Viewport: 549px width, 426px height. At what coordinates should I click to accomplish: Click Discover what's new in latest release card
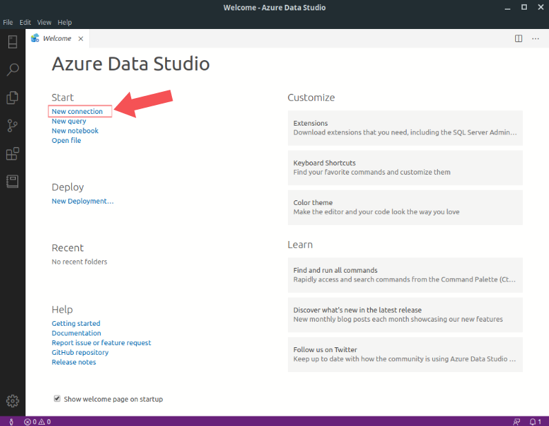click(x=405, y=315)
